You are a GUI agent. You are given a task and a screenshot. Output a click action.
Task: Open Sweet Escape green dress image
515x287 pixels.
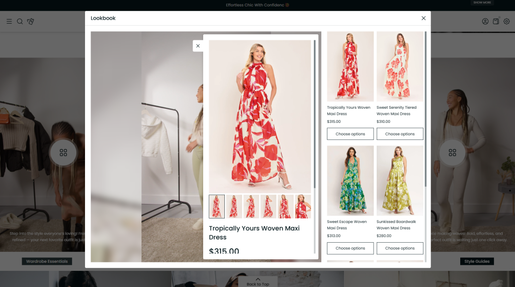point(350,180)
